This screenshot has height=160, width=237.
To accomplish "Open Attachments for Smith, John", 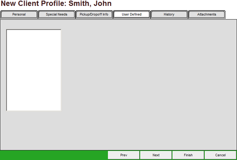I will click(207, 14).
